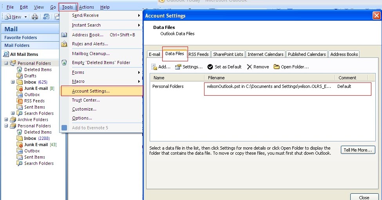This screenshot has height=200, width=382.
Task: Click the Tell Me More... button
Action: coord(358,150)
